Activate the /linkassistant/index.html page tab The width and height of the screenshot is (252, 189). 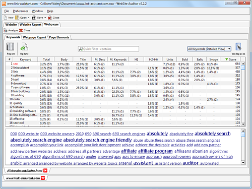coord(25,171)
